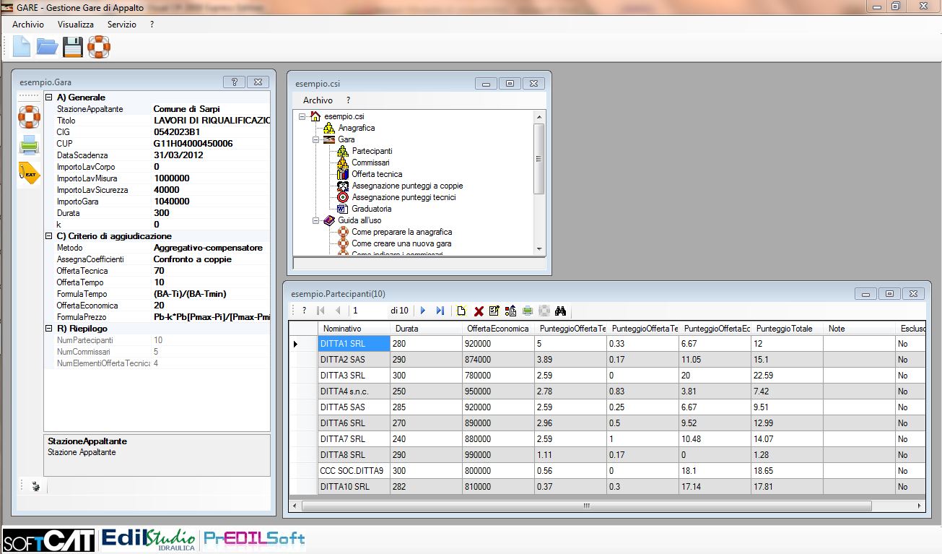Click the printer icon in esempio.Gara sidebar
This screenshot has height=554, width=942.
[x=29, y=146]
